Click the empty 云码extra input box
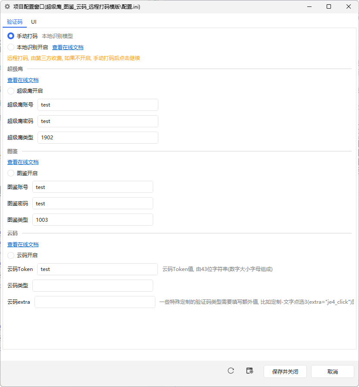Viewport: 359px width, 387px height. pos(94,302)
